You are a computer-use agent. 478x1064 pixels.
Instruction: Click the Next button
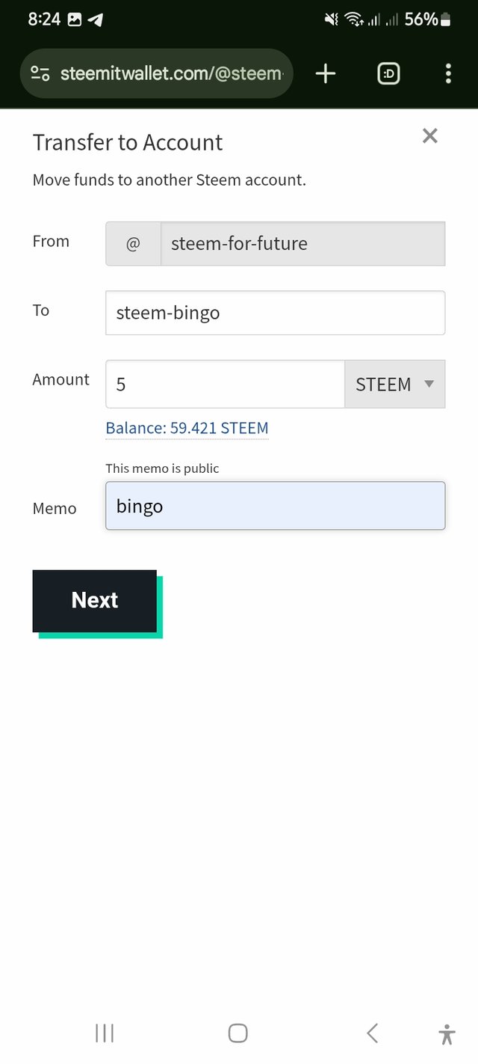click(x=95, y=600)
